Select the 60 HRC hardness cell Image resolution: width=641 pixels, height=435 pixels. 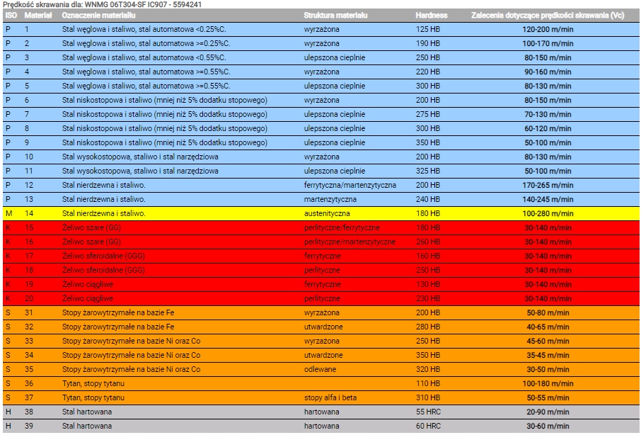coord(428,426)
